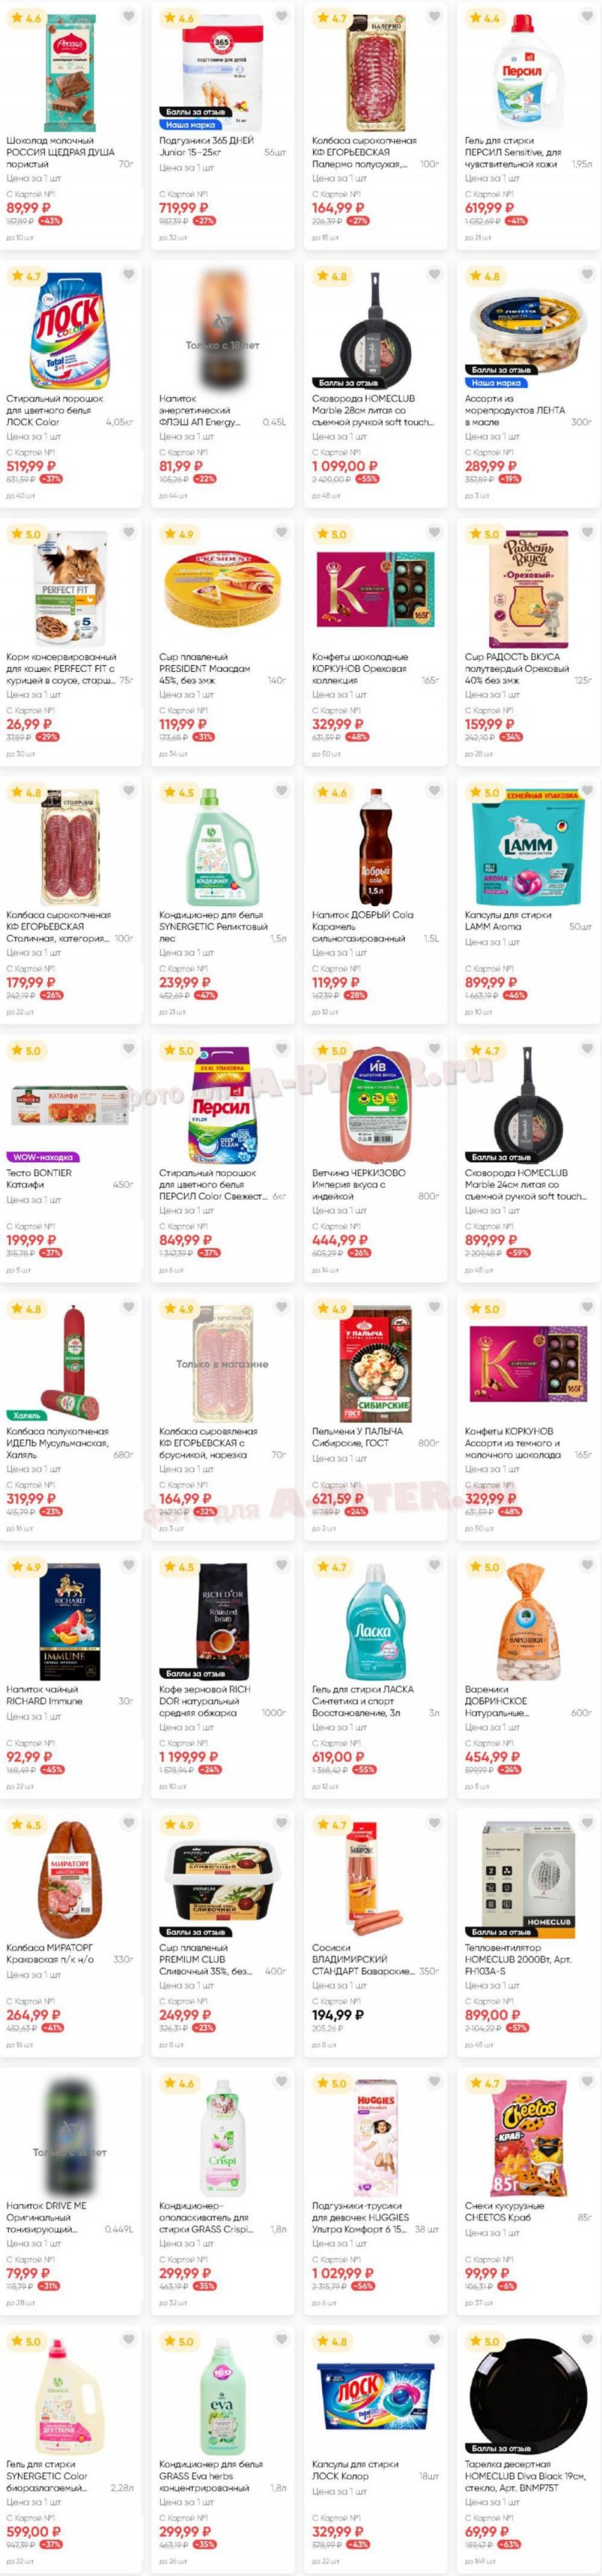Click the WOW-находка badge
The width and height of the screenshot is (602, 2576).
pyautogui.click(x=42, y=1157)
